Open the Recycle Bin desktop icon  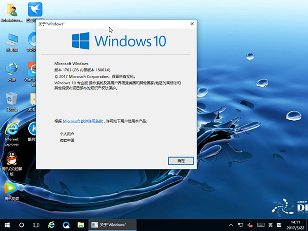(x=12, y=100)
